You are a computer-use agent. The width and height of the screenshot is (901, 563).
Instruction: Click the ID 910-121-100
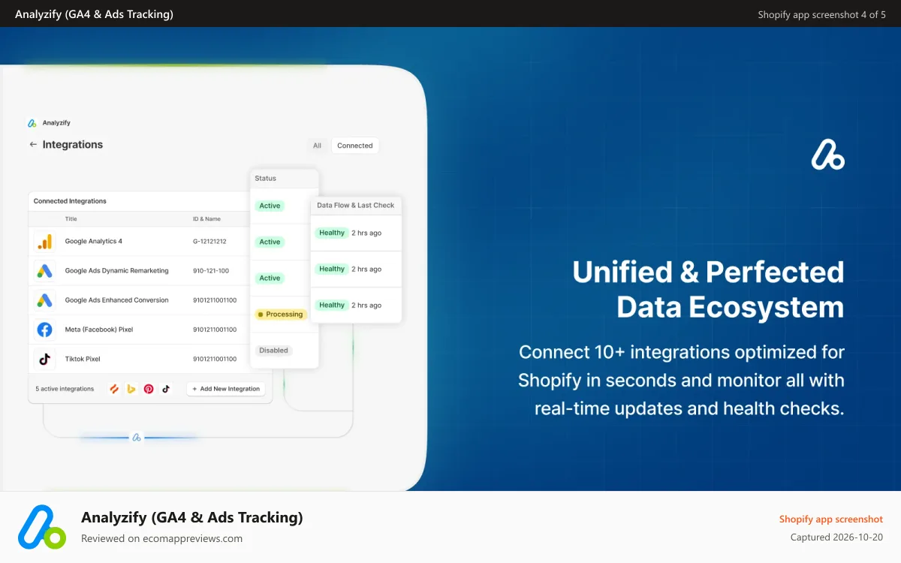211,271
